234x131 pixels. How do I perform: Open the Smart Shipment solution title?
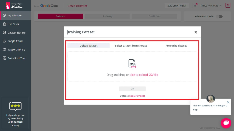pyautogui.click(x=78, y=6)
